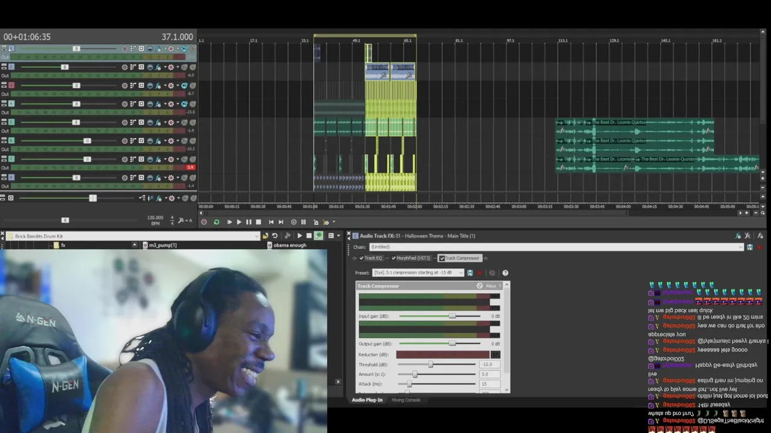Click Threshold value field -15.0

(x=490, y=364)
